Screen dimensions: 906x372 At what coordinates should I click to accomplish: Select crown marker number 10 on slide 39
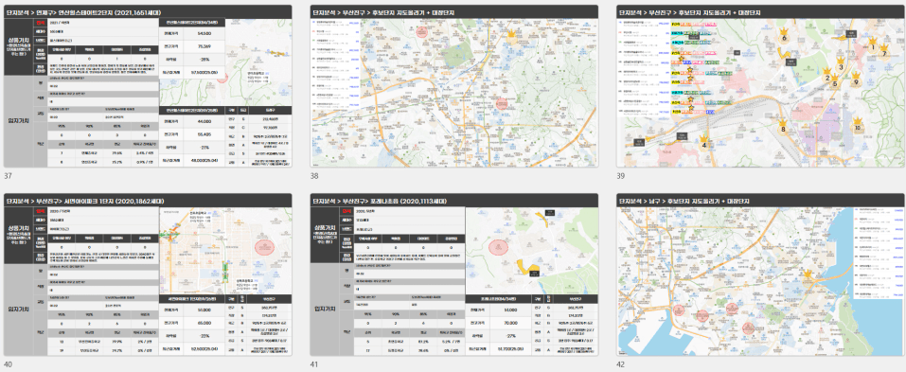point(858,125)
